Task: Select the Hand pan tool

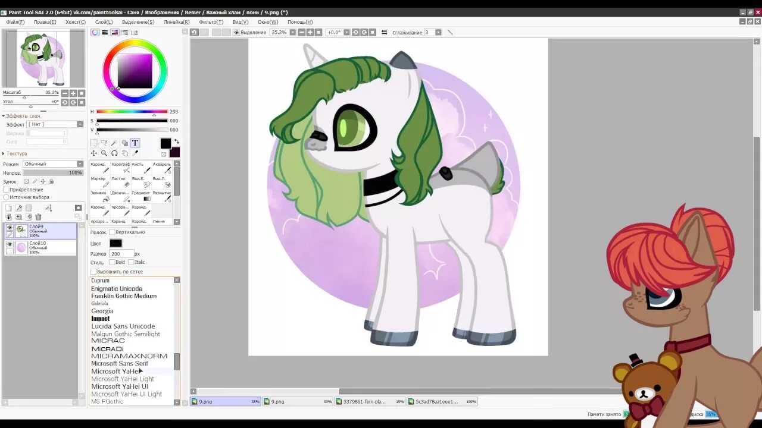Action: tap(124, 153)
